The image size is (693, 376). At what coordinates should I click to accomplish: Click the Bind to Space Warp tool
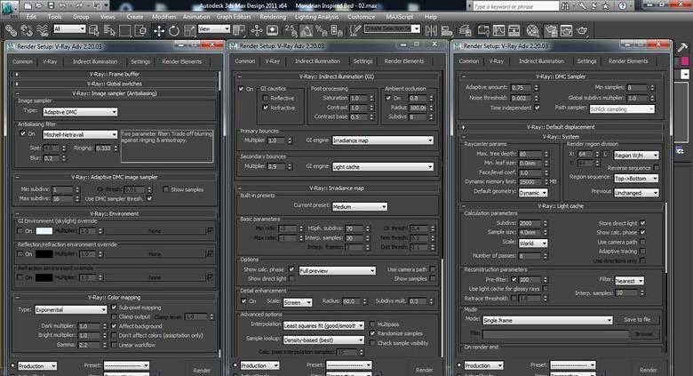click(x=42, y=30)
